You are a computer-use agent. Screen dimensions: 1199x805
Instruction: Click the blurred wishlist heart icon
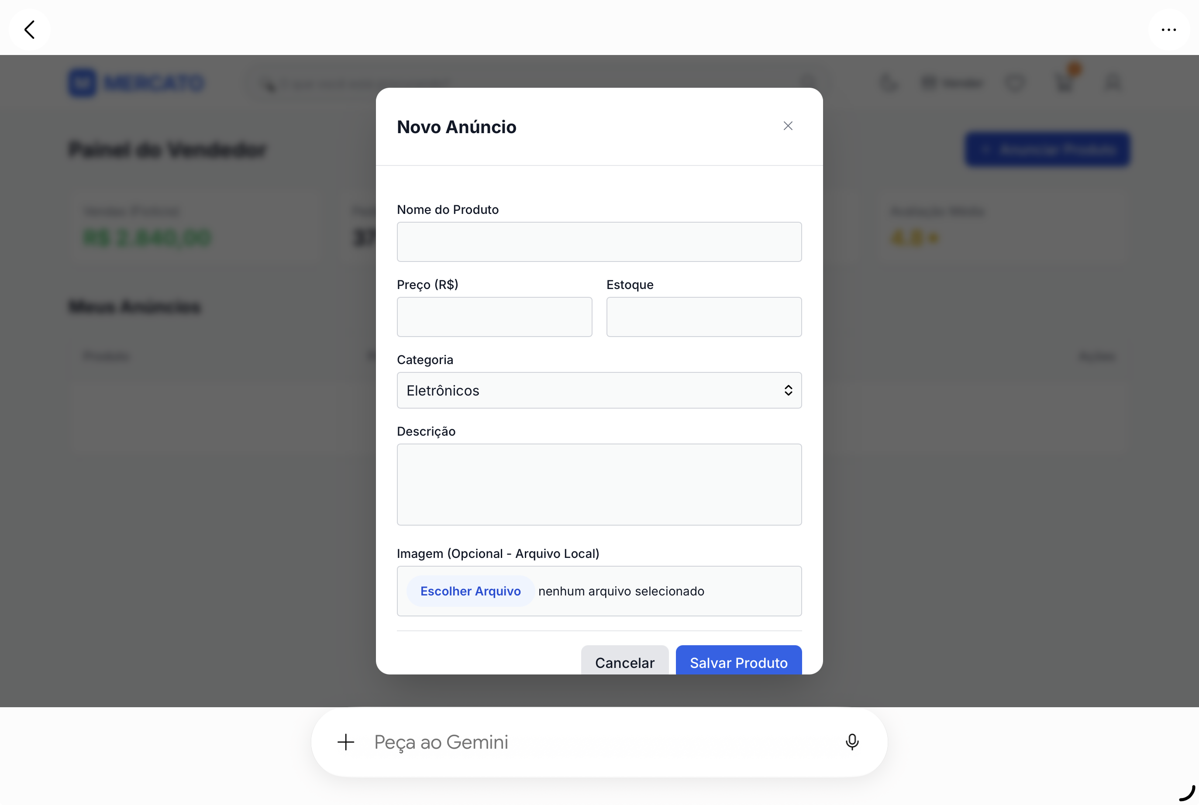coord(1015,83)
